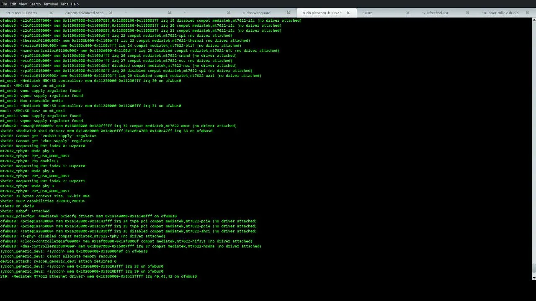
Task: Open the Search menu
Action: (35, 4)
